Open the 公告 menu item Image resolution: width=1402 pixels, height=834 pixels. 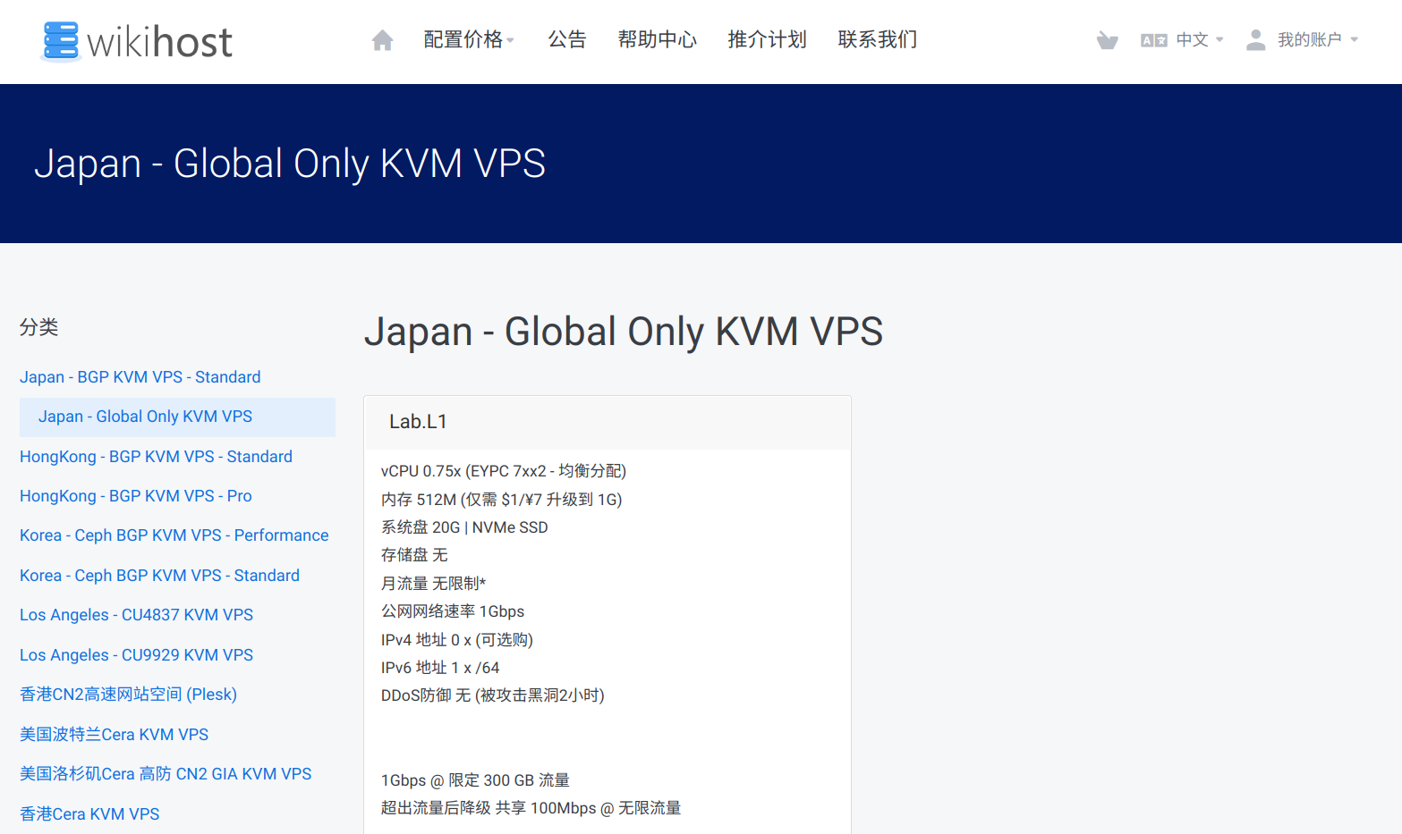pyautogui.click(x=567, y=39)
